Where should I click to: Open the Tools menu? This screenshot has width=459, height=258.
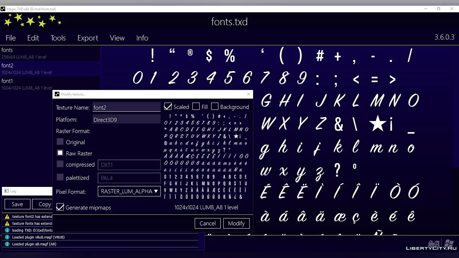click(x=58, y=38)
